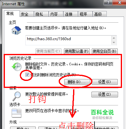
Task: Click the search 设置(I) button
Action: click(105, 94)
